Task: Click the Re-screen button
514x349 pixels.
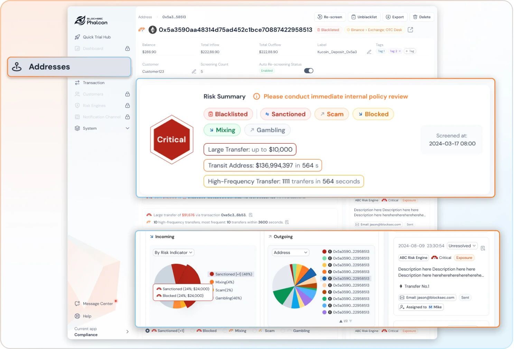Action: click(x=330, y=17)
